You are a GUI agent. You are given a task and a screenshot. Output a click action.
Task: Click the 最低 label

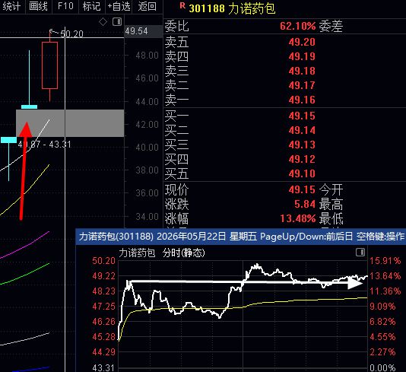coord(331,218)
